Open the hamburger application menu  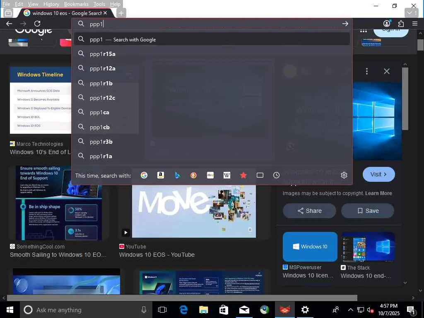click(x=415, y=24)
